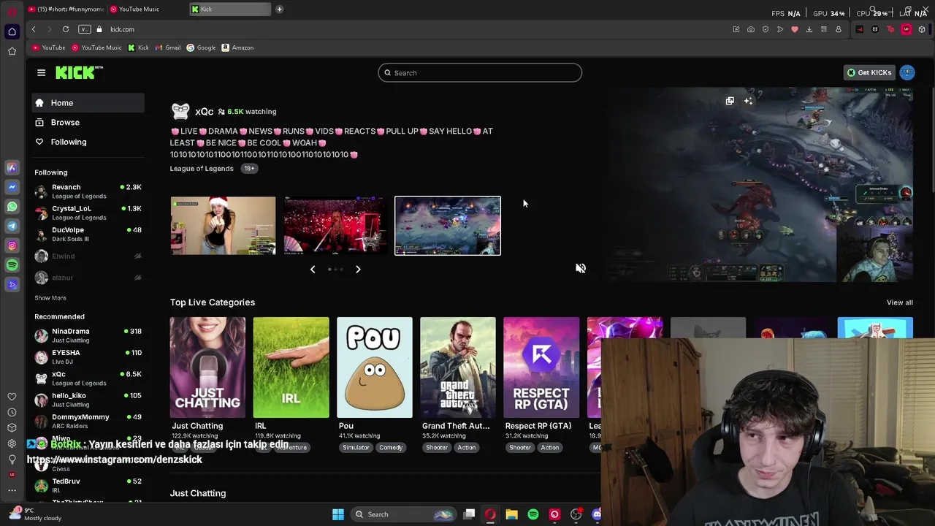The width and height of the screenshot is (935, 526).
Task: Go to previous featured stream
Action: 313,270
